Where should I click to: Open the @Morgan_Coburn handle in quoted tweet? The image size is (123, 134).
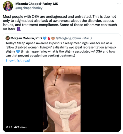click(x=68, y=38)
